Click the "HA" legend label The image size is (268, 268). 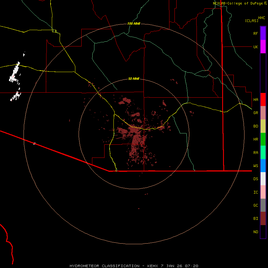(x=255, y=99)
